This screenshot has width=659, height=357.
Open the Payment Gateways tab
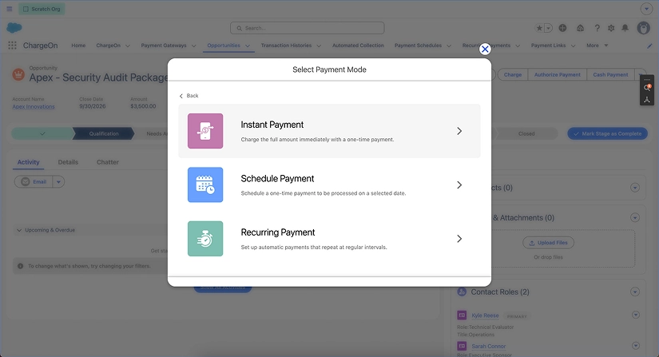click(x=164, y=46)
